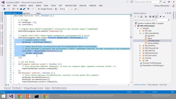Click the Refresh browser icon in the toolbar

(x=56, y=9)
